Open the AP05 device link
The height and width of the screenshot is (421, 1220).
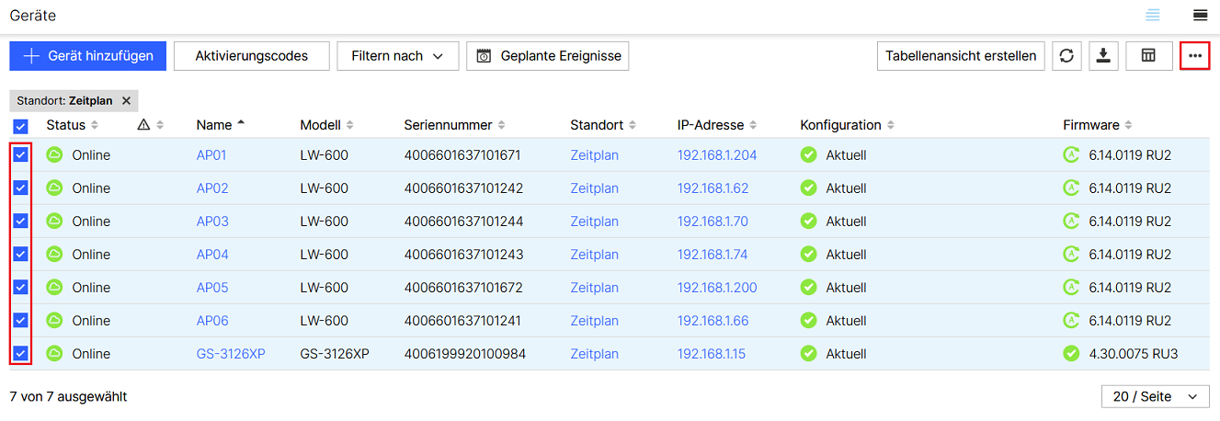212,288
